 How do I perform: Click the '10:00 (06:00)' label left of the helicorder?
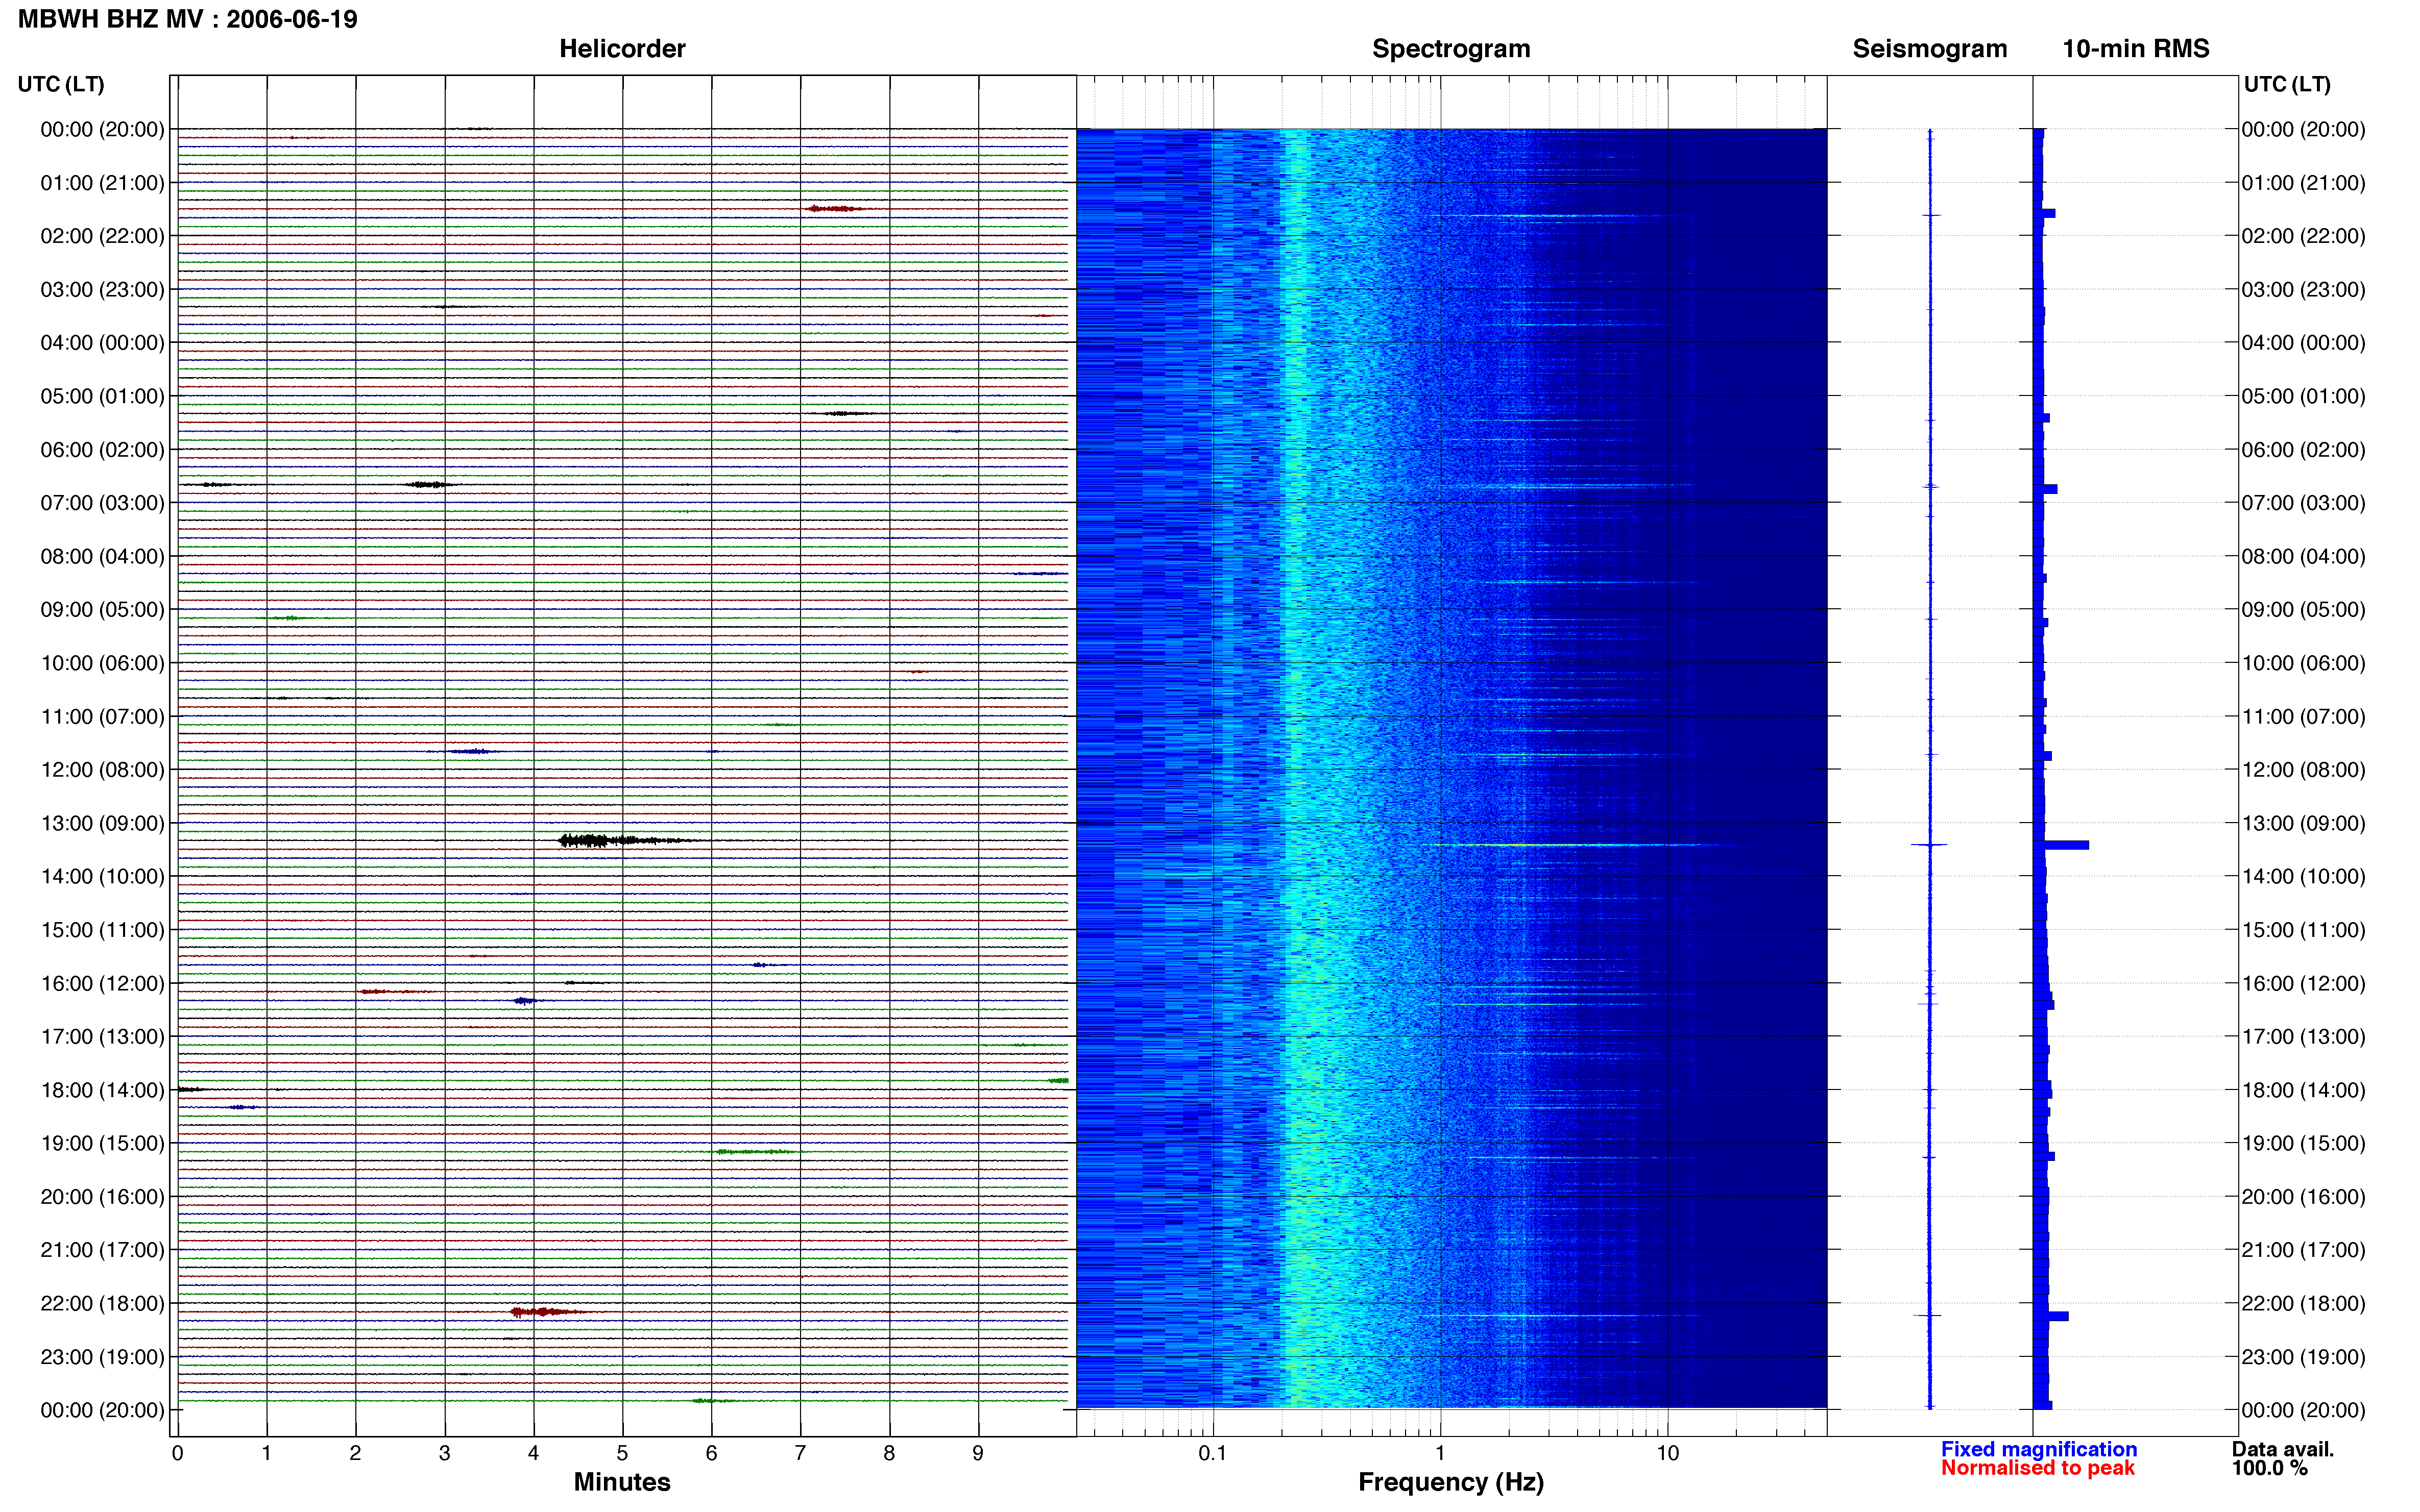click(x=102, y=663)
